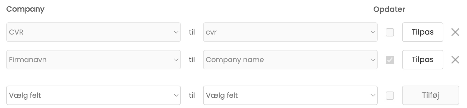The height and width of the screenshot is (108, 467).
Task: Open the Company name target dropdown
Action: [290, 60]
